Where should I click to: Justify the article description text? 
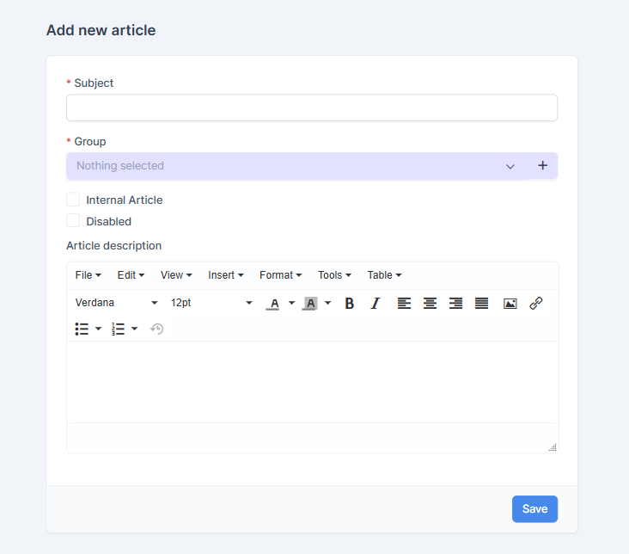click(x=482, y=303)
